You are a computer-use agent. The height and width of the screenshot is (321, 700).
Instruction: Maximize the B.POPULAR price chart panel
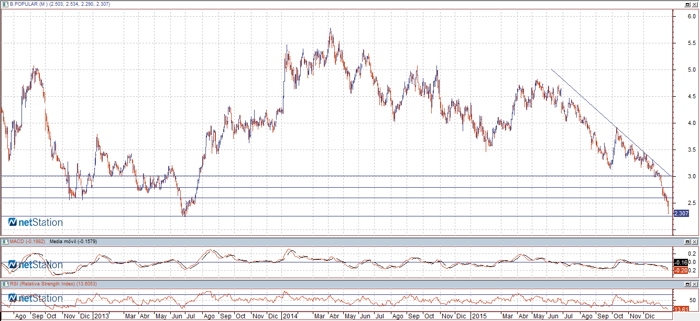(x=687, y=4)
